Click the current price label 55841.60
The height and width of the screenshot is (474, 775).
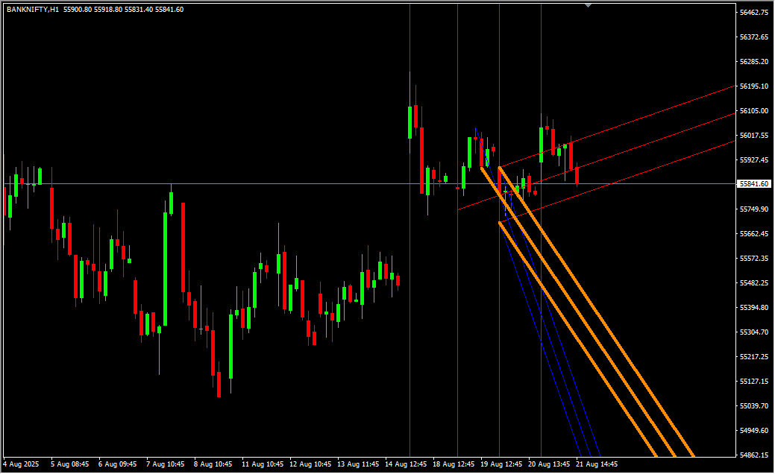pos(753,184)
